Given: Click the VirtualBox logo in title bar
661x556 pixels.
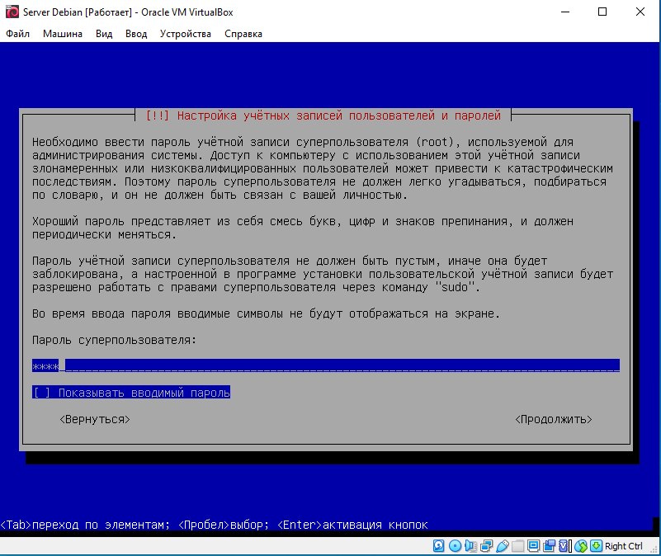Looking at the screenshot, I should (12, 12).
